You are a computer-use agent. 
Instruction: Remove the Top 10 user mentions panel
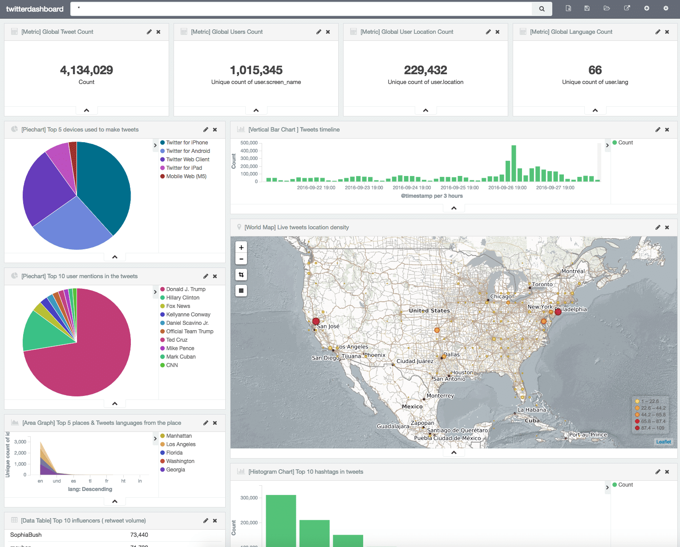pos(215,276)
